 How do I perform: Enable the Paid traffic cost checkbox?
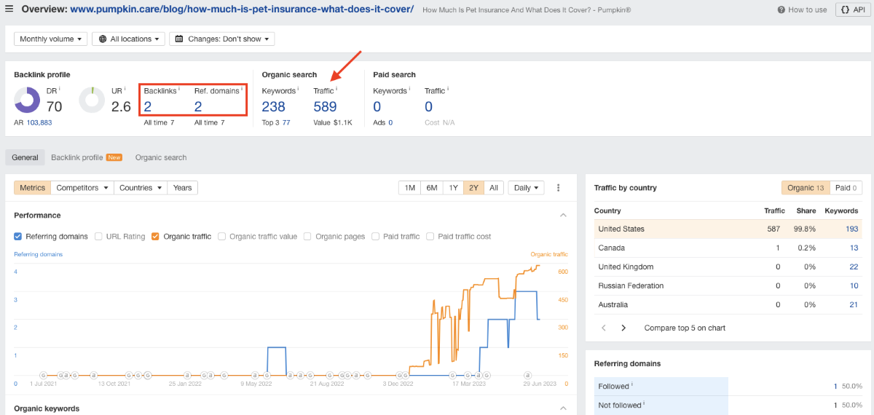click(x=430, y=236)
